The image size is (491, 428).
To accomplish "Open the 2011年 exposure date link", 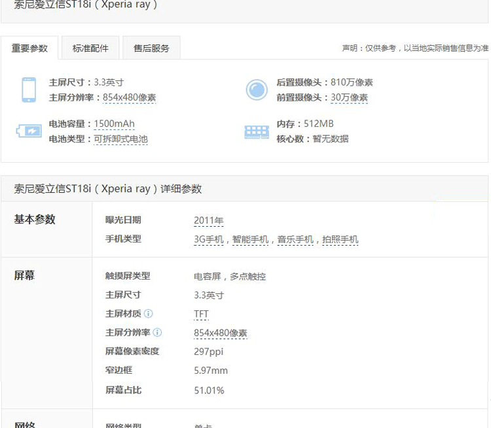I will click(209, 220).
